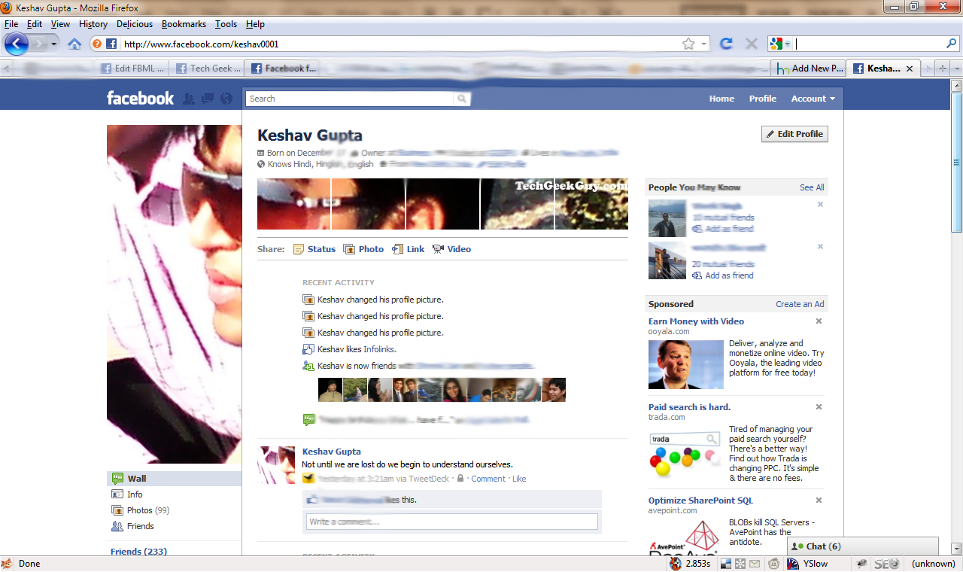Viewport: 963px width, 572px height.
Task: Click the Edit Profile button
Action: [794, 134]
